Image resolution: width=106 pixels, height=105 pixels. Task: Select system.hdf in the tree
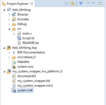25,90
